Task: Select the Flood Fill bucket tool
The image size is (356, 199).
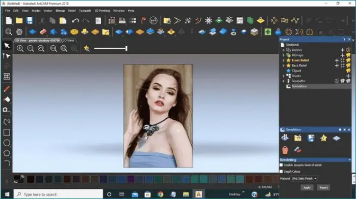Action: click(7, 99)
